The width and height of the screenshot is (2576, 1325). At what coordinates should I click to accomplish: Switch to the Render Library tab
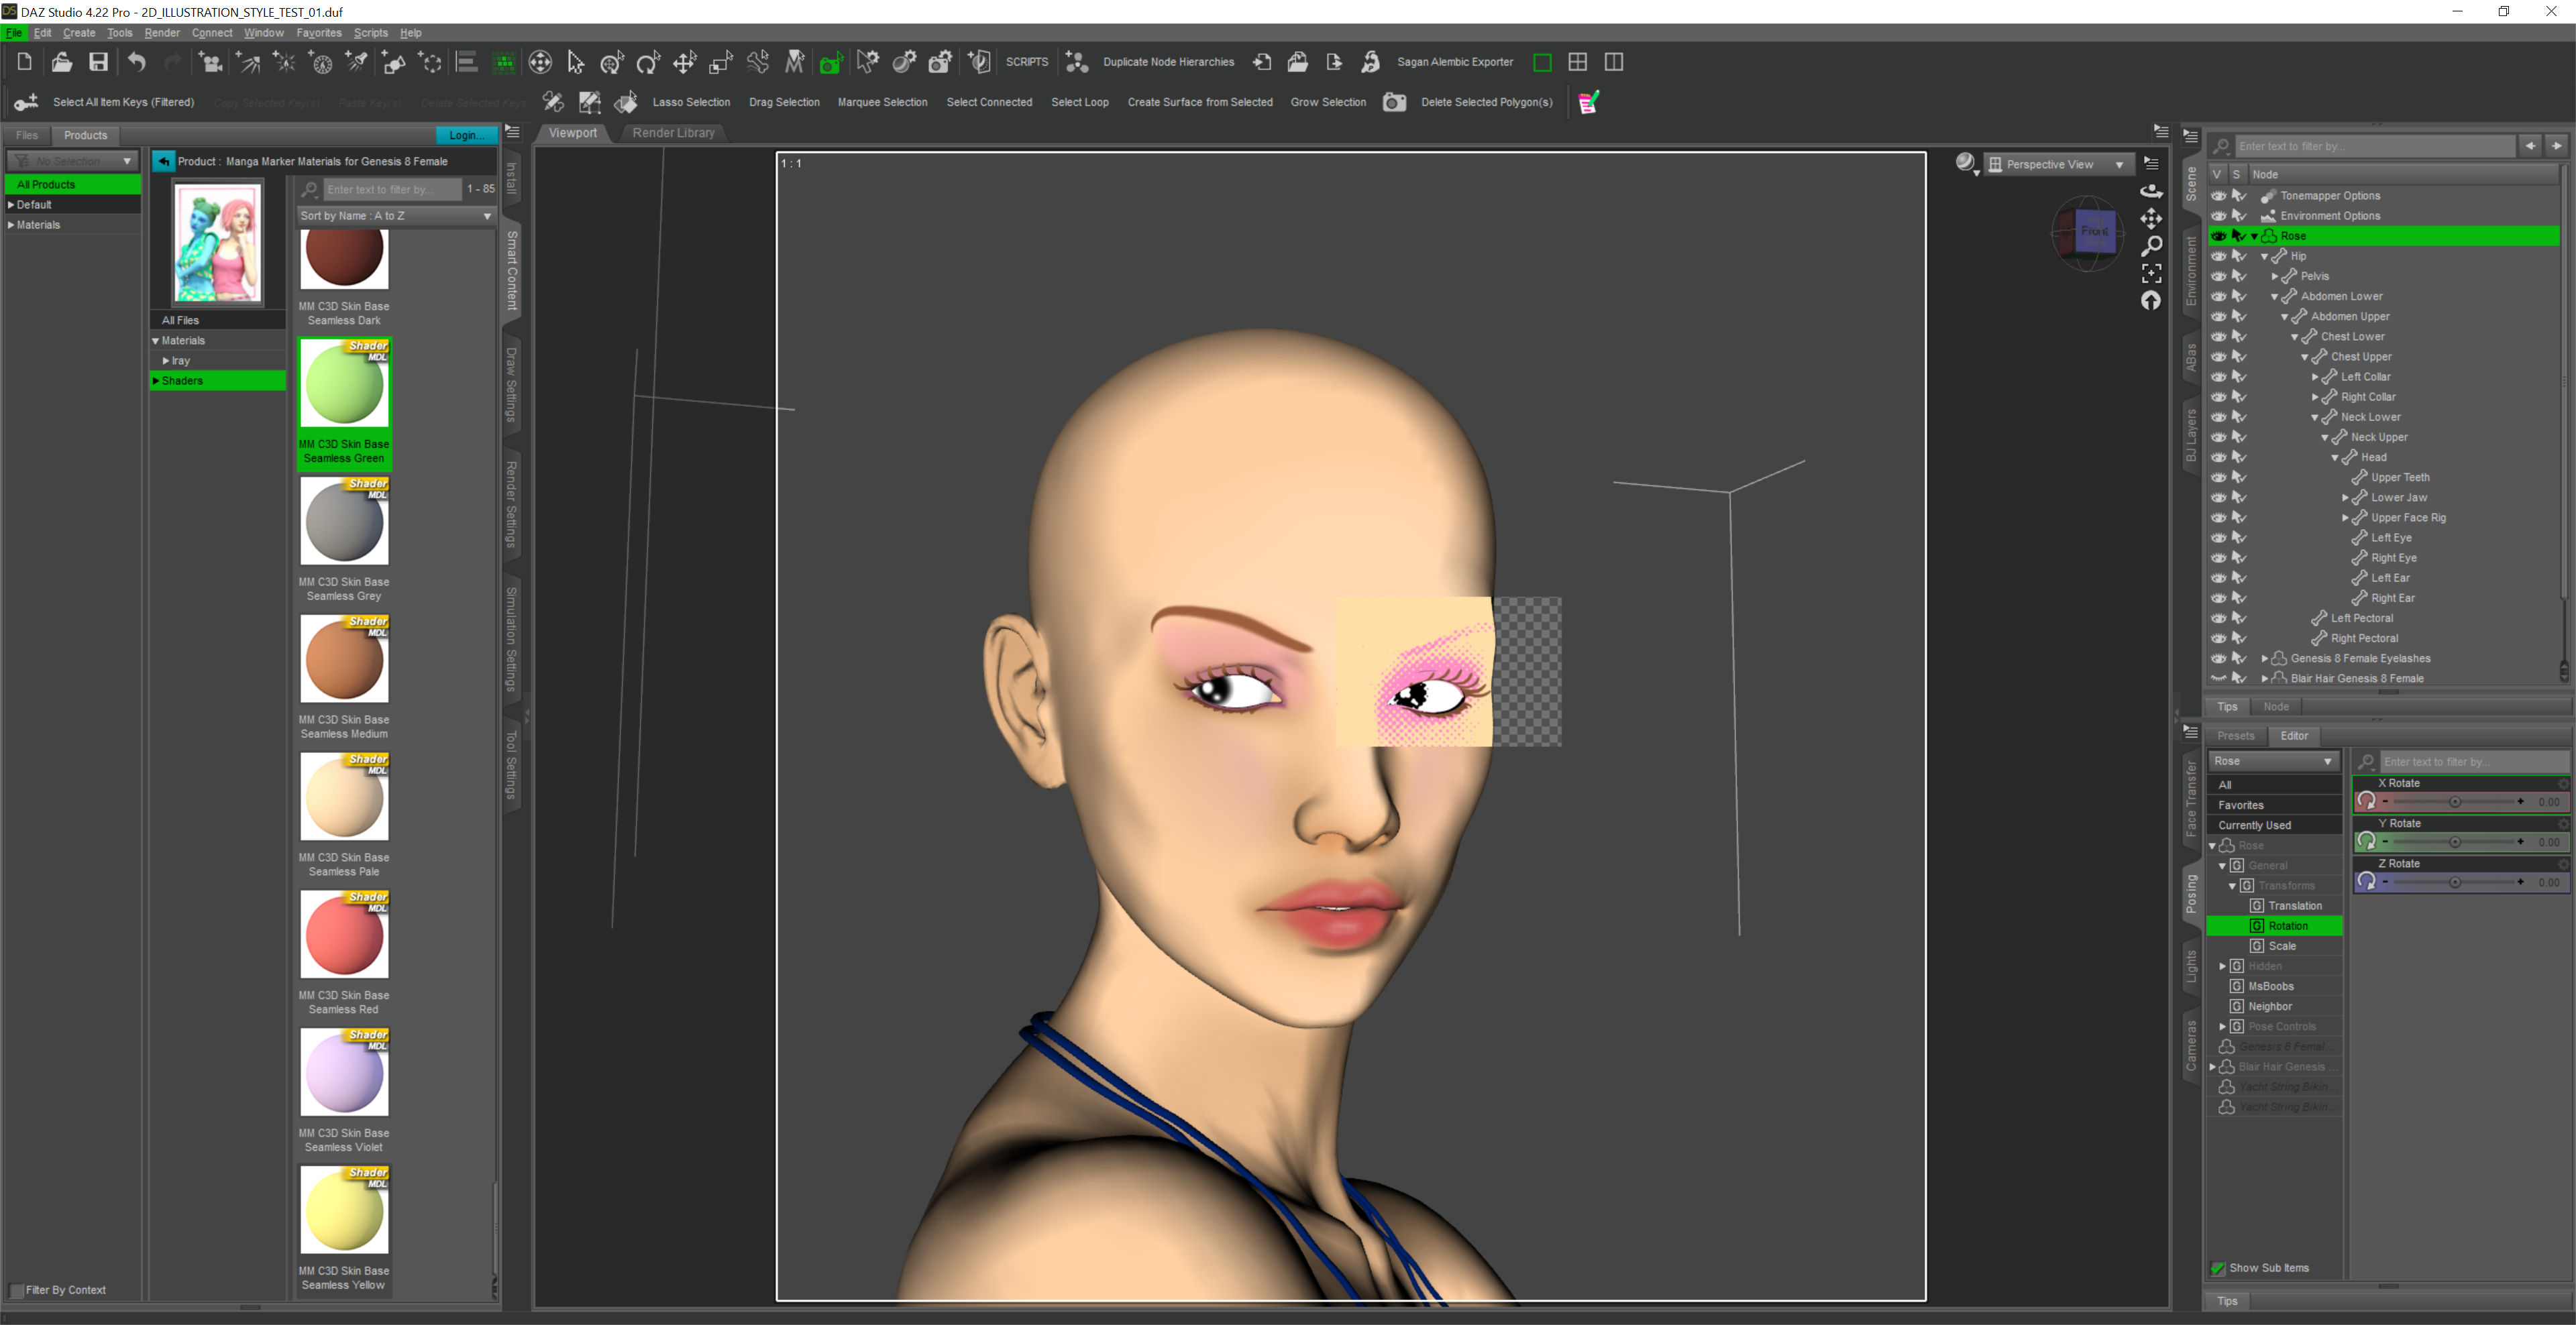pos(673,133)
